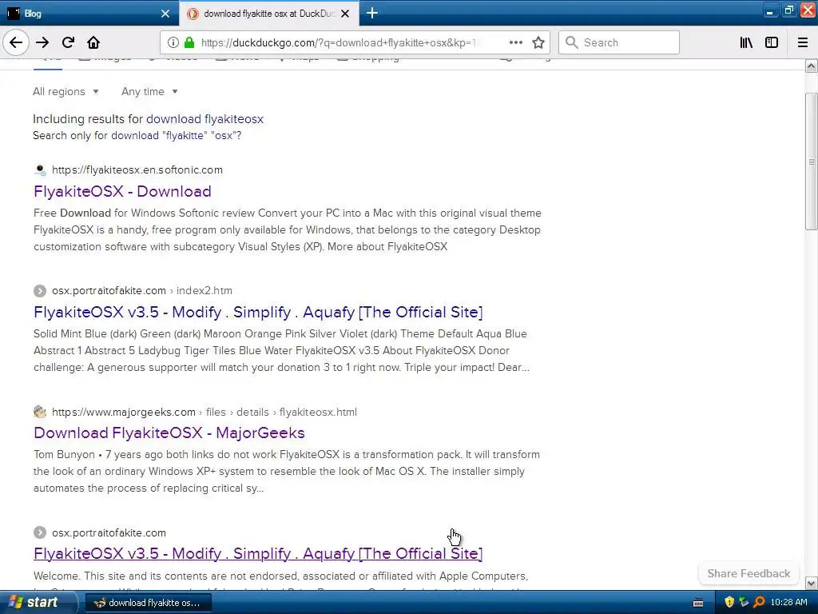This screenshot has width=818, height=614.
Task: Close the Blog tab
Action: click(x=165, y=14)
